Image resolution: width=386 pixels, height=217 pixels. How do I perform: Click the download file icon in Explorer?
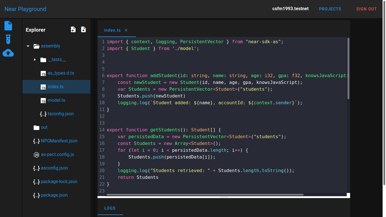click(83, 29)
